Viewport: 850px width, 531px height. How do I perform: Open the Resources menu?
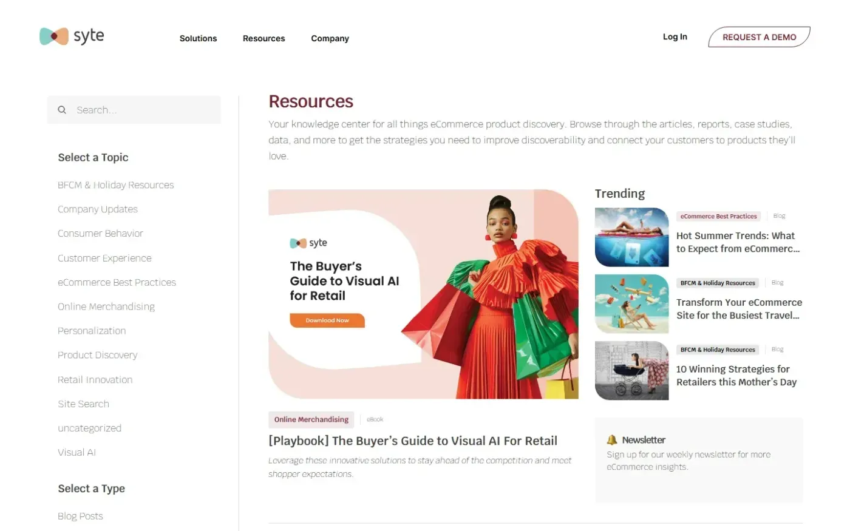click(x=263, y=38)
